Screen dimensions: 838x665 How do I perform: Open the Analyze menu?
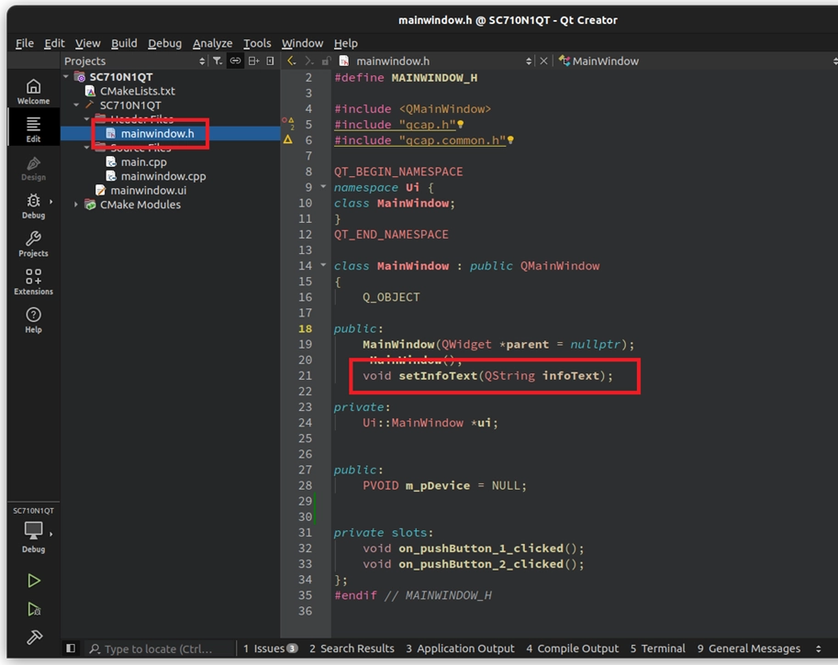coord(212,43)
